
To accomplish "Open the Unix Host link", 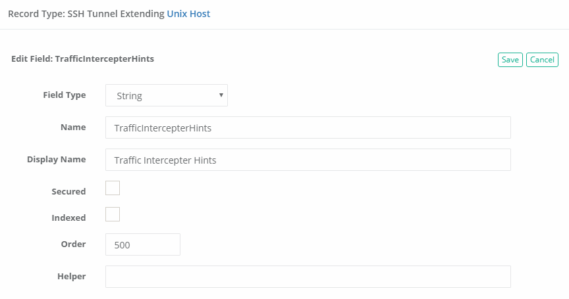I will click(188, 13).
